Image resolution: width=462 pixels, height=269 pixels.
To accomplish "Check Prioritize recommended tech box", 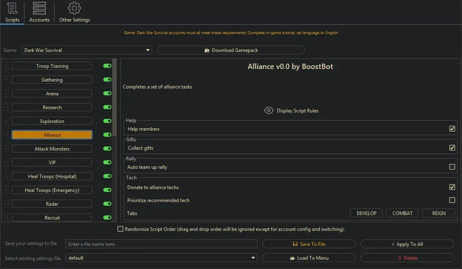I will coord(452,200).
